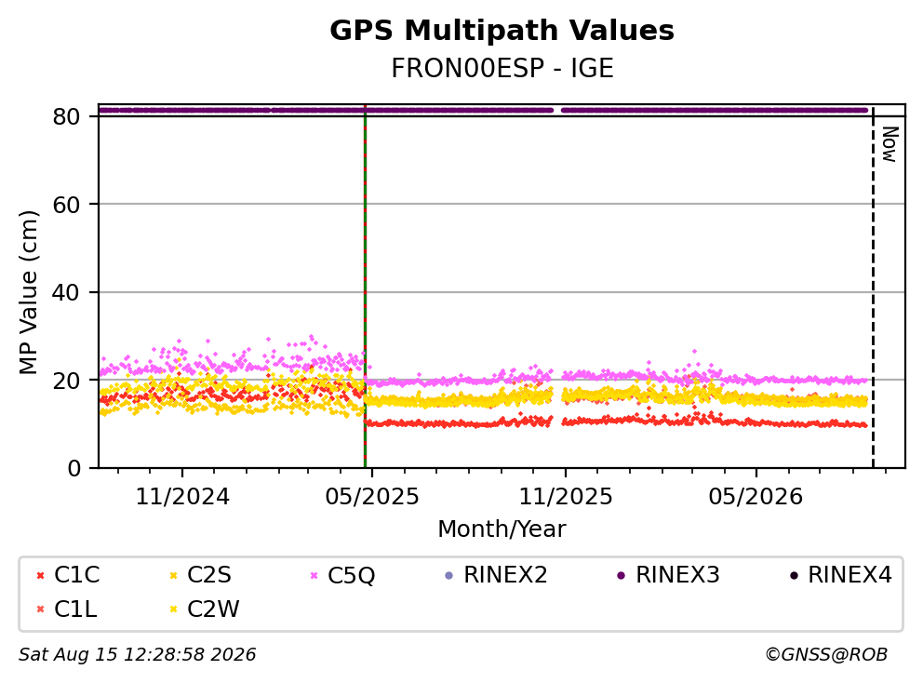Click the 11/2024 axis tick label
This screenshot has width=923, height=683.
pyautogui.click(x=182, y=497)
